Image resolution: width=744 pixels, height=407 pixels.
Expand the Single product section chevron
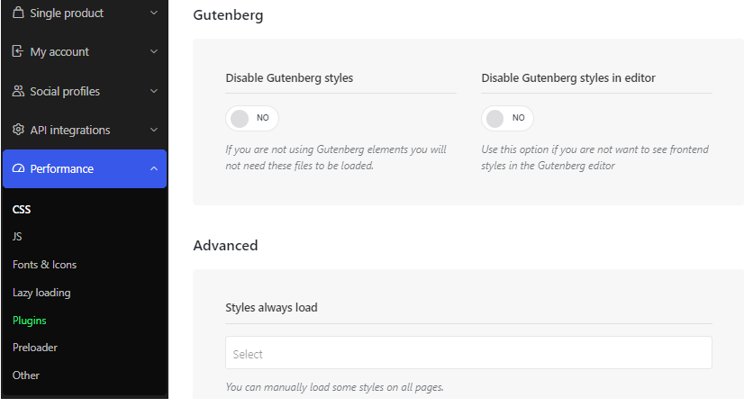point(154,13)
